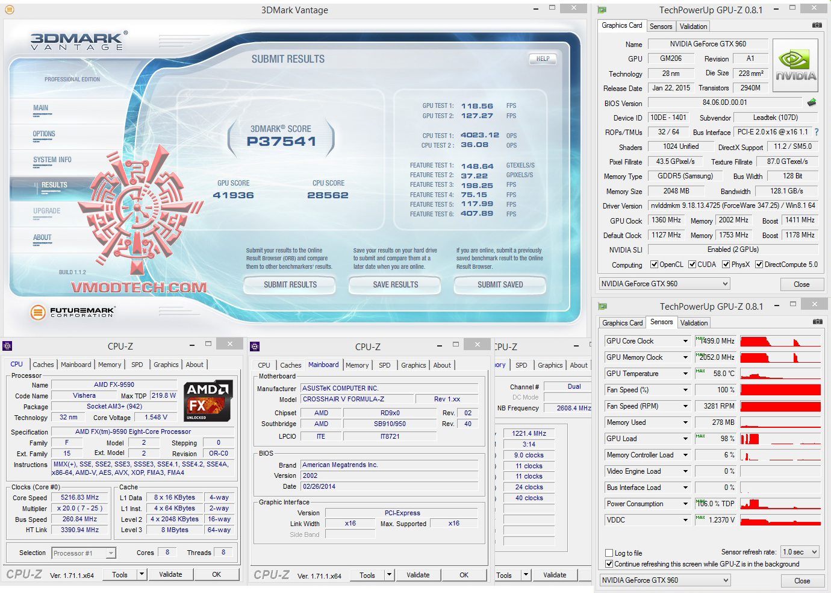Go to Options in the 3DMark sidebar
The width and height of the screenshot is (831, 593).
[44, 134]
